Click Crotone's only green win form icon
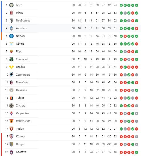 coord(136,152)
